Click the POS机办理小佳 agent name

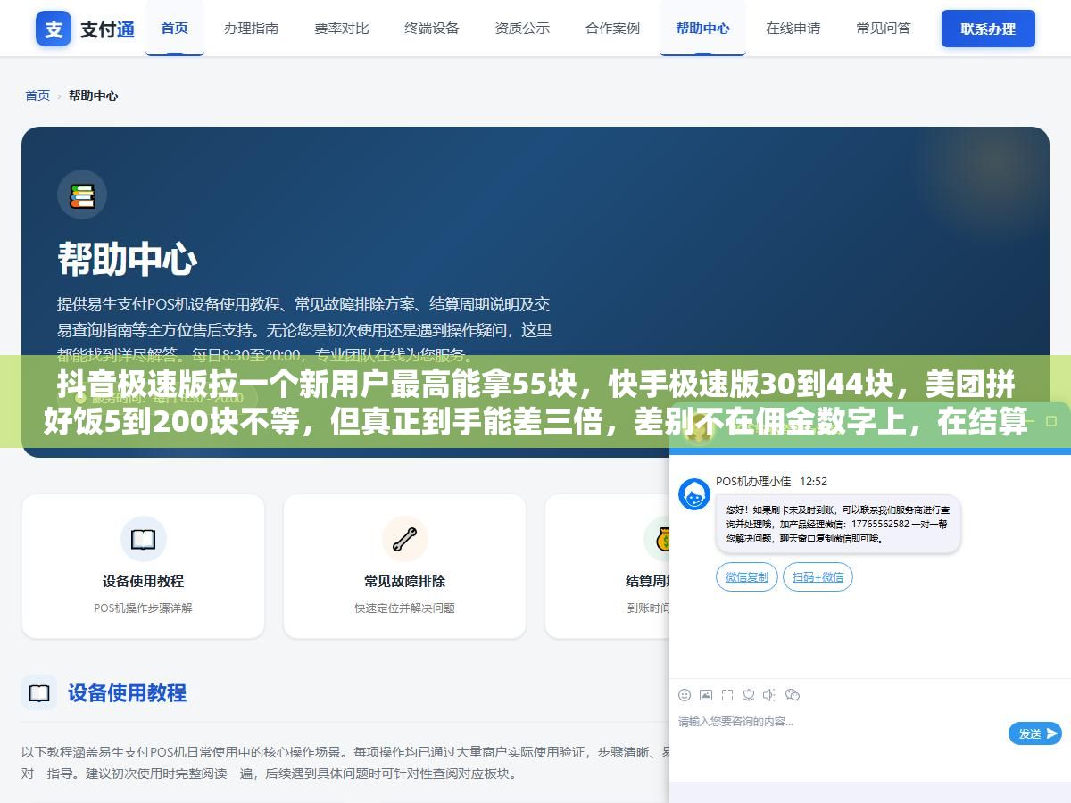coord(753,481)
